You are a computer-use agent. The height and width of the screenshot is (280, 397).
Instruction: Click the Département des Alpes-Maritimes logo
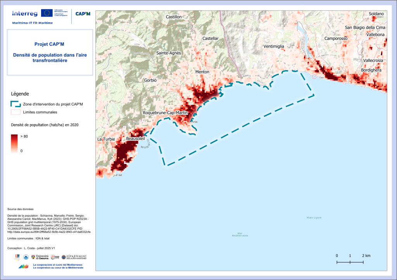74,257
